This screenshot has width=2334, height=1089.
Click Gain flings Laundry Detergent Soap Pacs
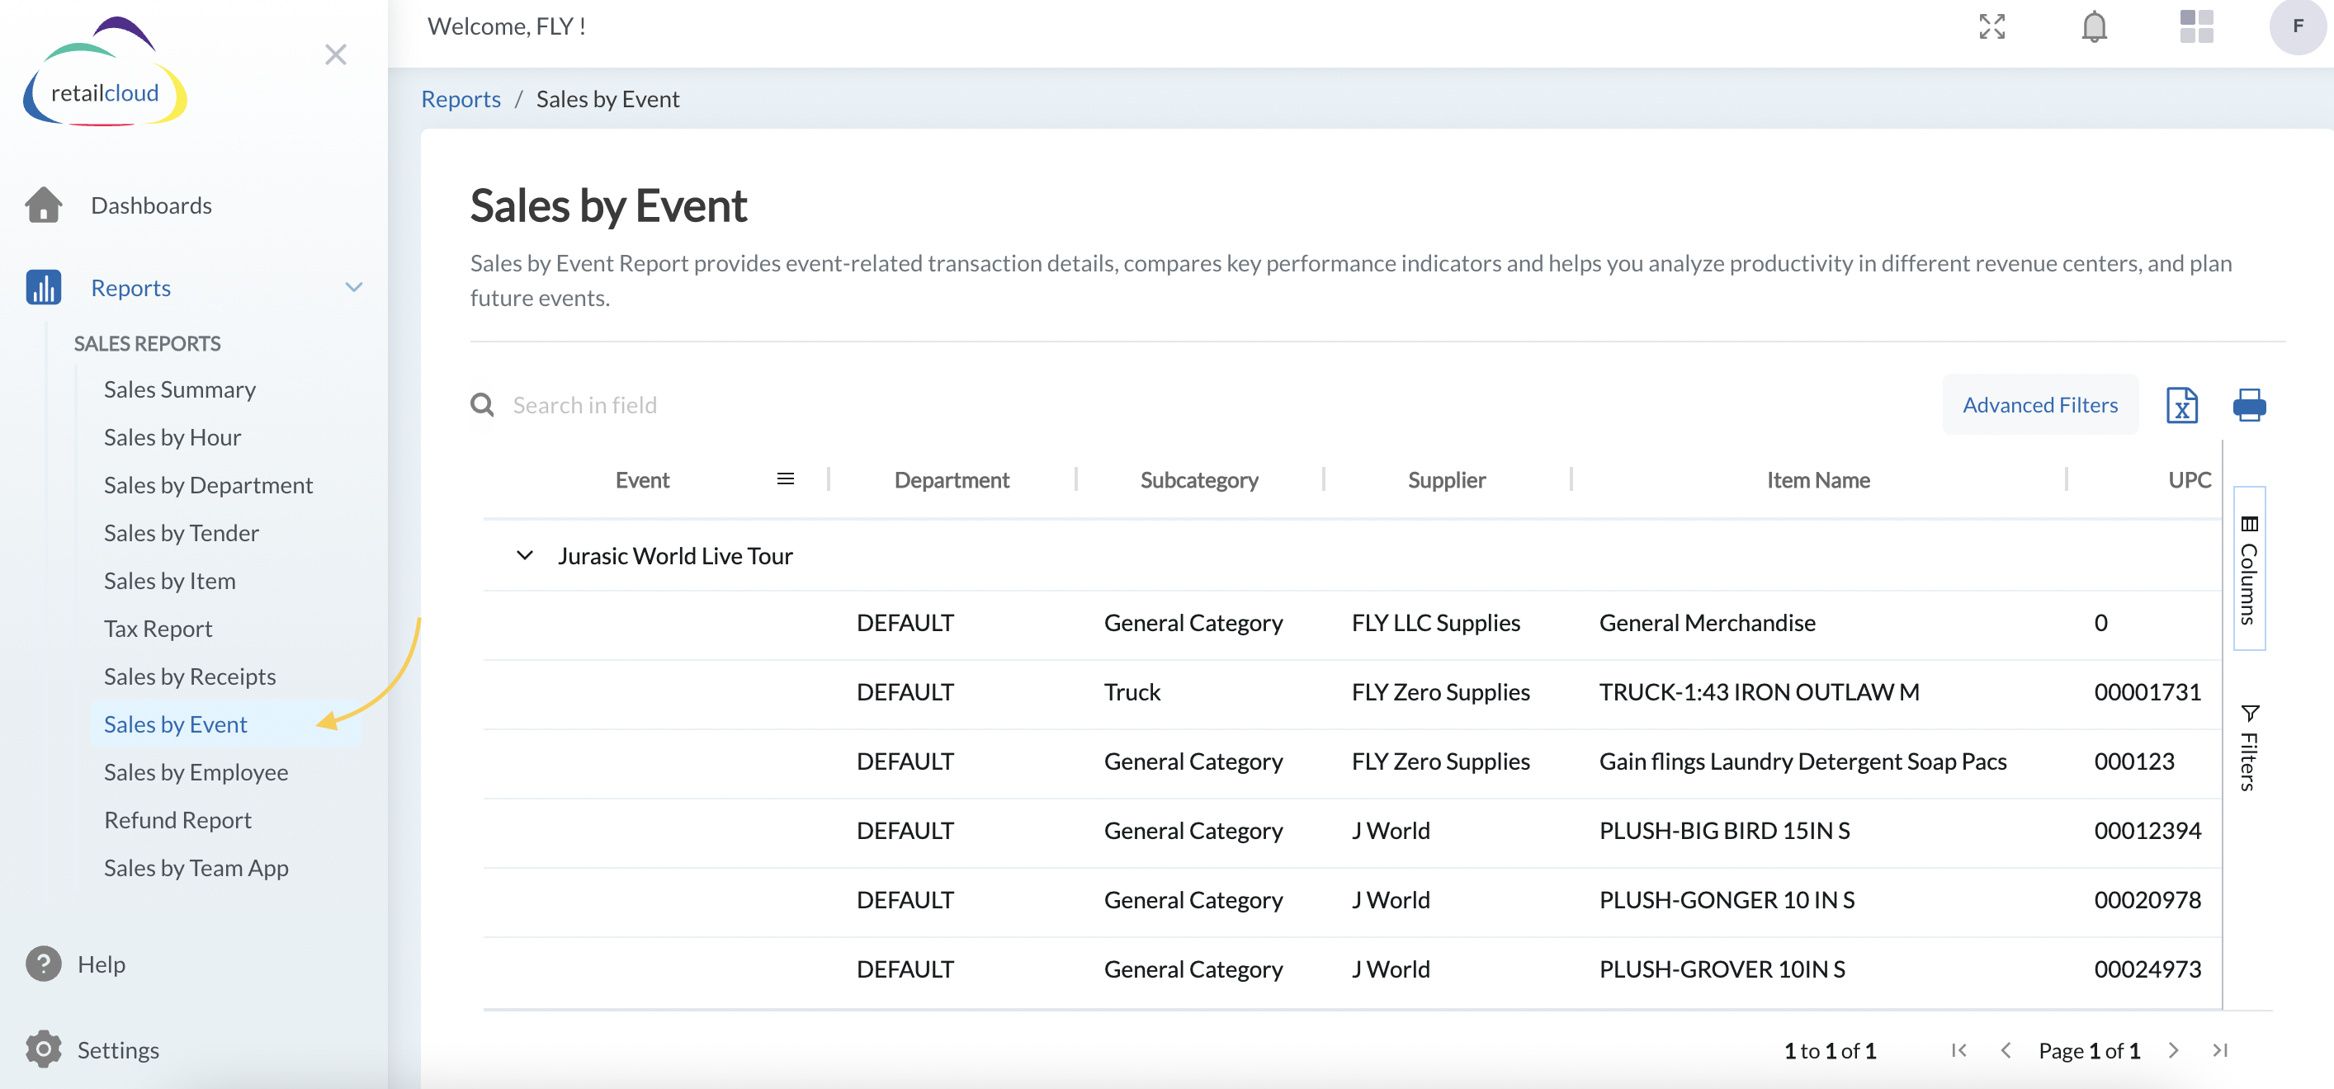point(1802,762)
